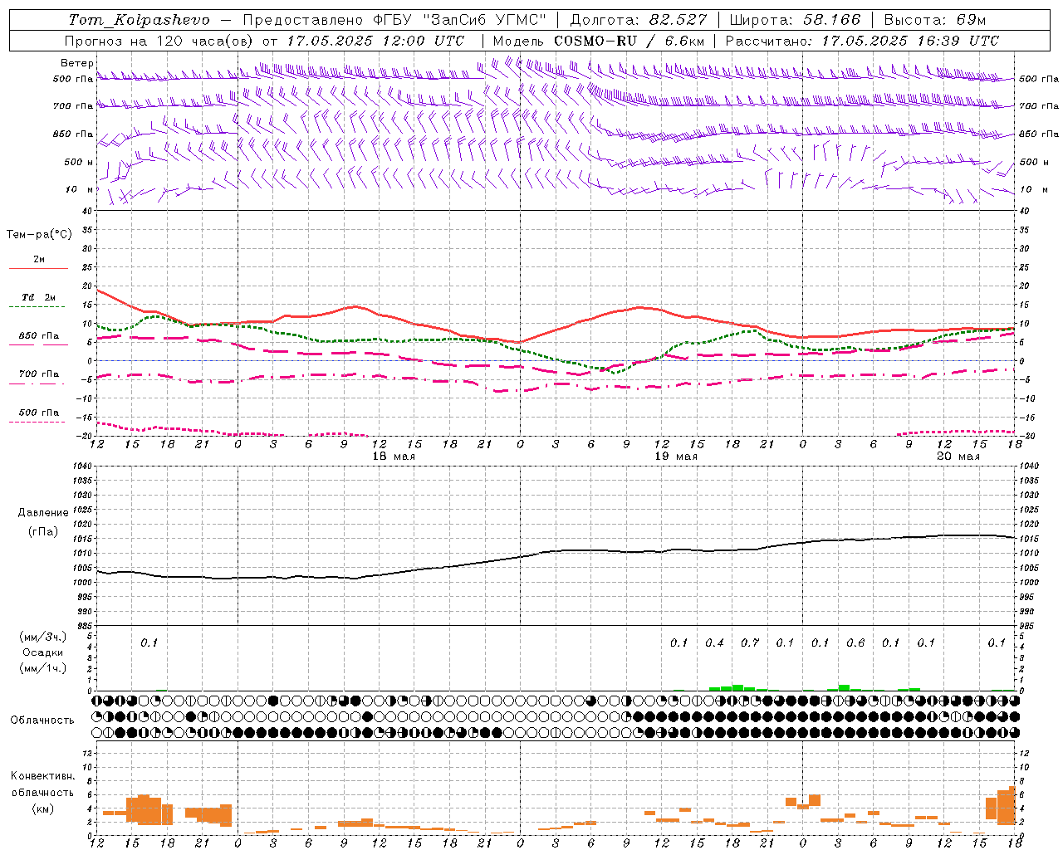Viewport: 1063px width, 850px height.
Task: Click the Тем-ра(°C) temperature panel label
Action: [39, 235]
